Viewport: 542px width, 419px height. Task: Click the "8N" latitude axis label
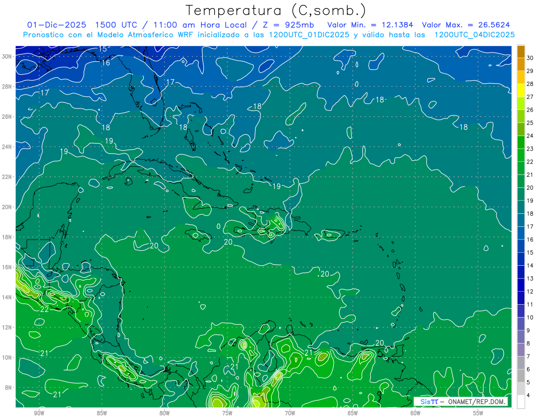pyautogui.click(x=9, y=387)
